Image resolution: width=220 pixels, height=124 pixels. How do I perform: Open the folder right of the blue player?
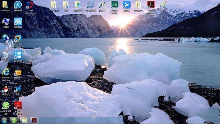coord(138,6)
